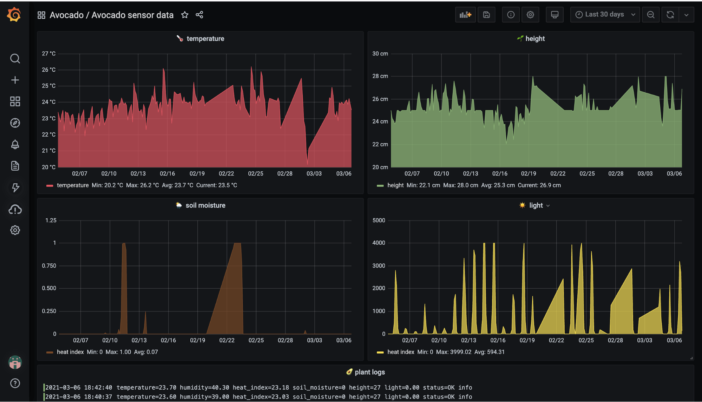Image resolution: width=702 pixels, height=402 pixels.
Task: Open the Last 30 days time picker
Action: coord(605,14)
